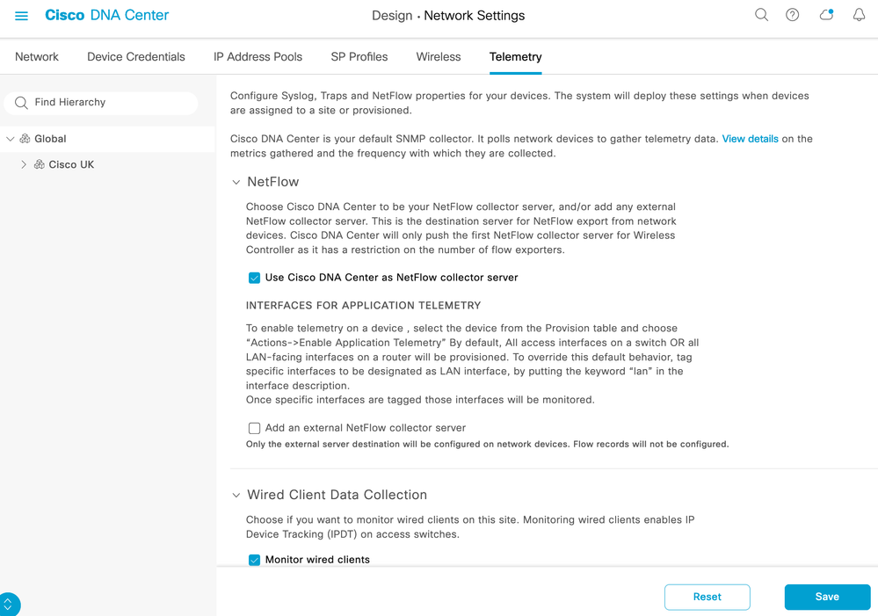This screenshot has height=616, width=878.
Task: Collapse the Wired Client Data Collection section
Action: (236, 495)
